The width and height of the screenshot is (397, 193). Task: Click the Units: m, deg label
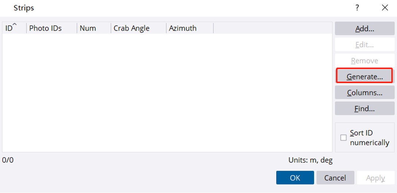pyautogui.click(x=310, y=160)
